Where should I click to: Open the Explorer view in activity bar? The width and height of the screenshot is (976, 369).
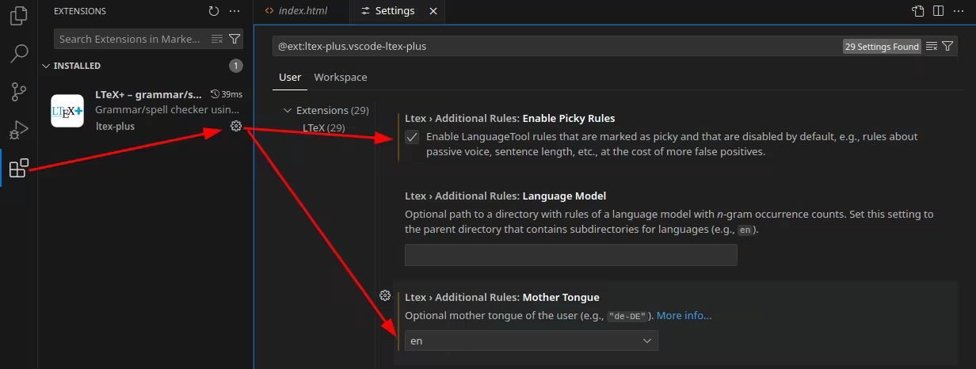(x=18, y=14)
